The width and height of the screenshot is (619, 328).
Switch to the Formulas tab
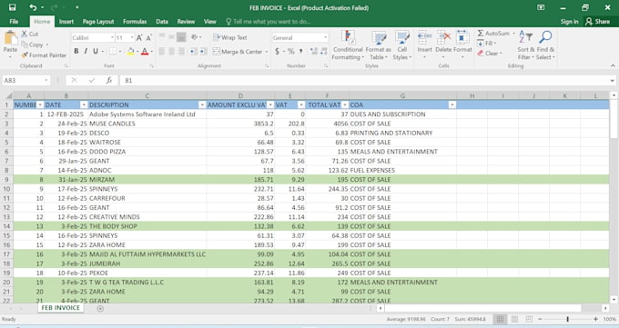(x=135, y=21)
